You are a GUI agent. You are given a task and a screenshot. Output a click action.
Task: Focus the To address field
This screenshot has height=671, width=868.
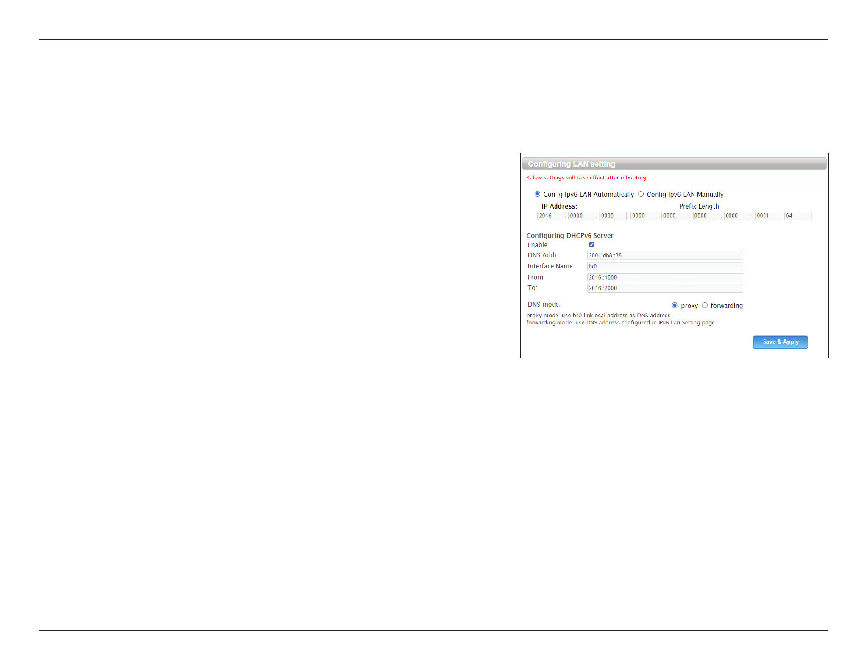(x=665, y=288)
